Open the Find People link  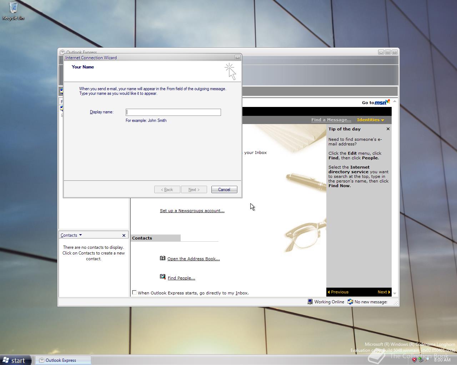181,278
